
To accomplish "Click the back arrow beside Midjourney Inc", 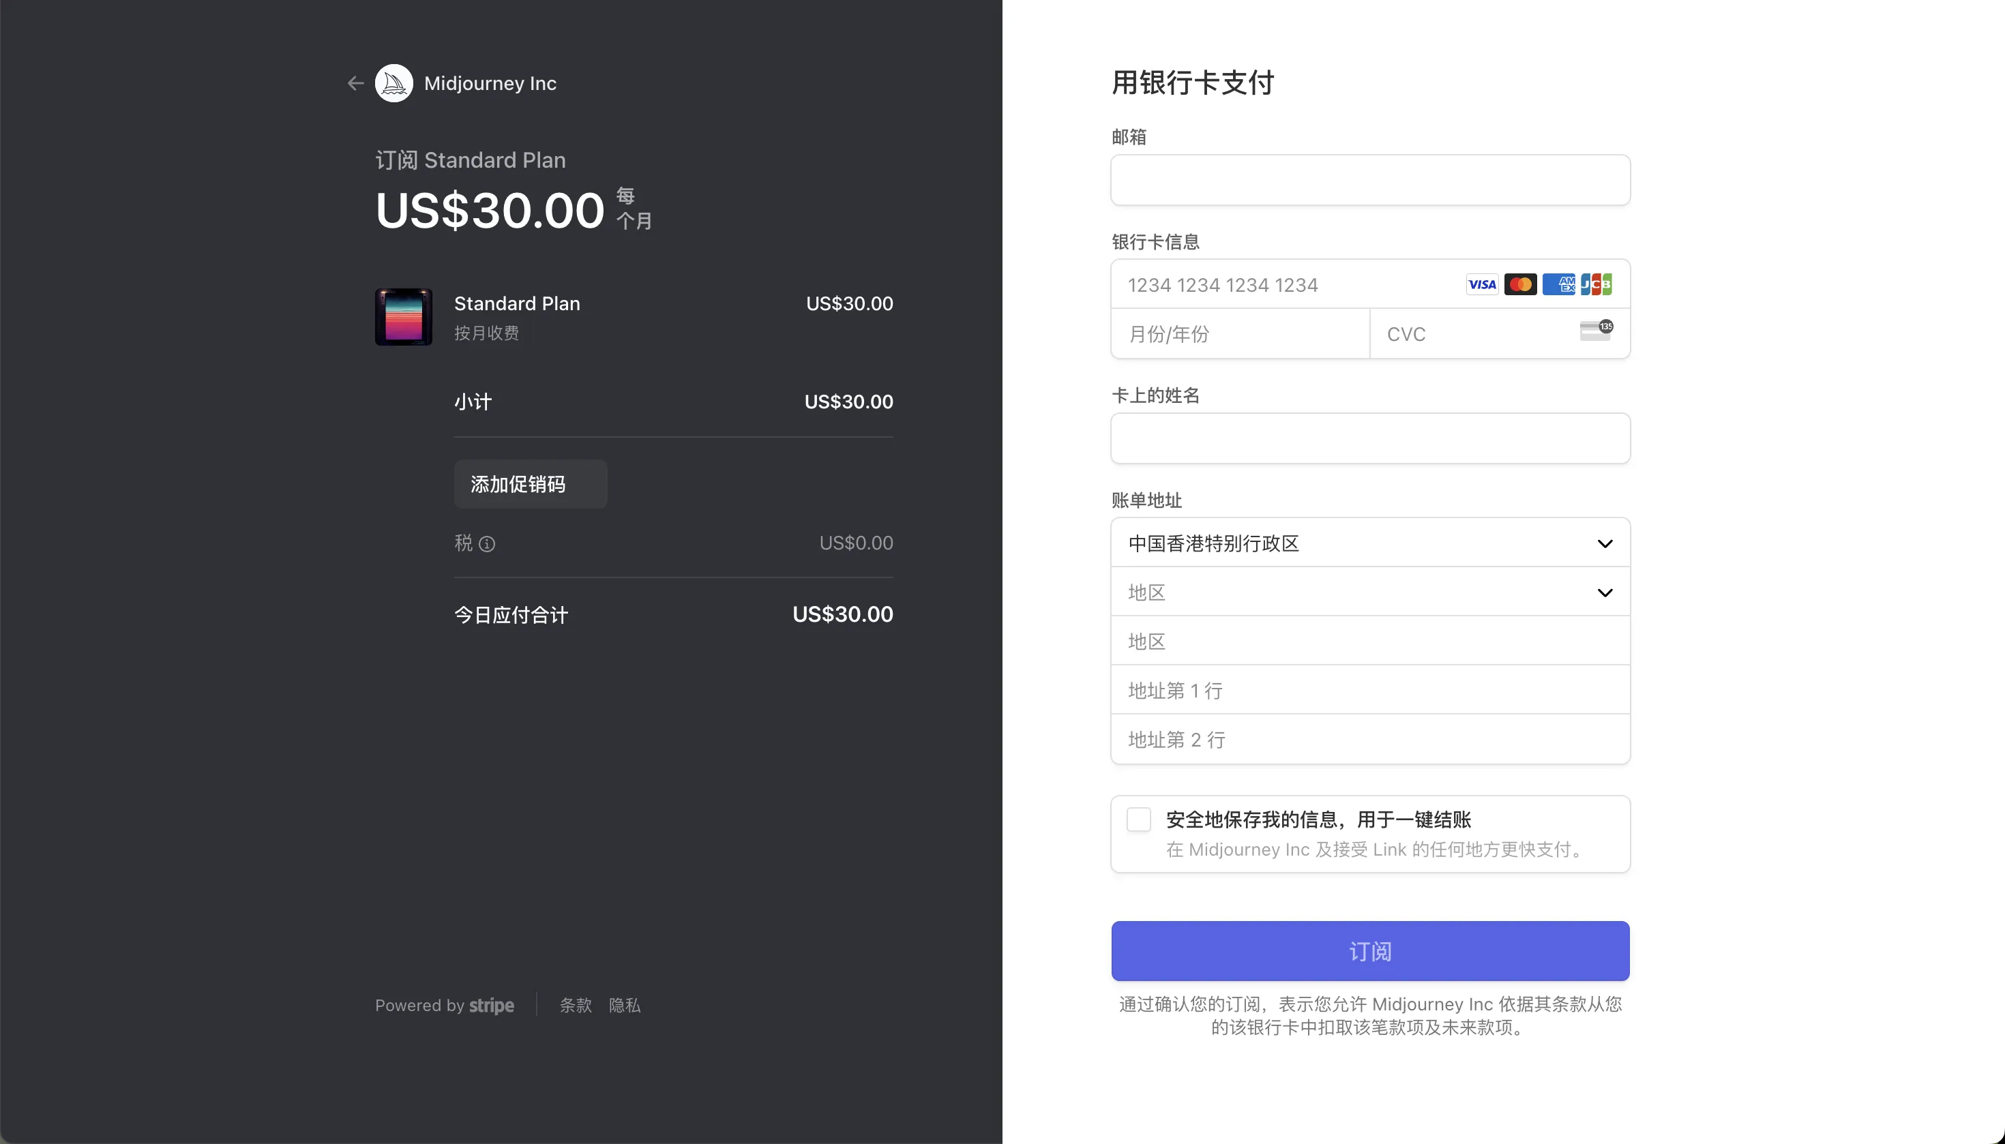I will (x=356, y=83).
